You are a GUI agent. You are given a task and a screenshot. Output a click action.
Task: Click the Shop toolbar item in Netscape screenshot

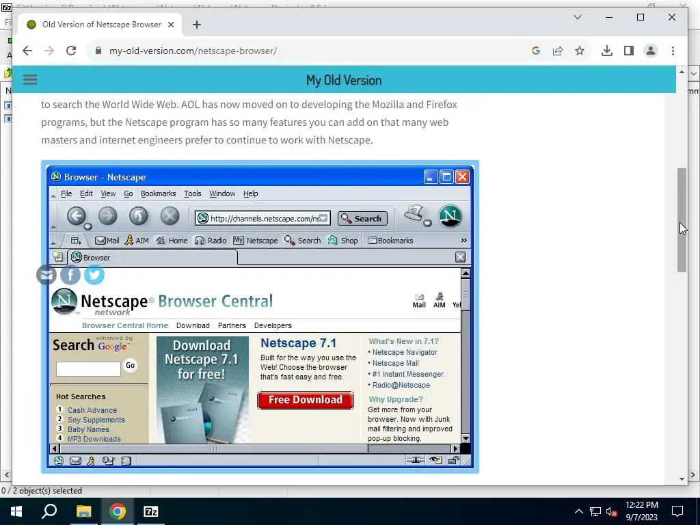coord(343,241)
